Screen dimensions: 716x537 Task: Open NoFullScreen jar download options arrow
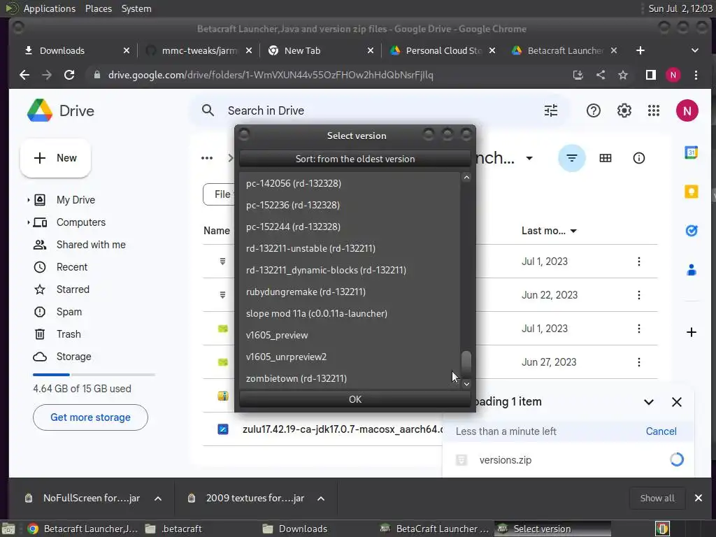(158, 498)
